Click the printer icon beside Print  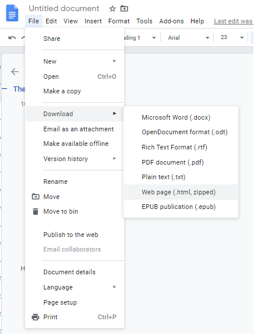[x=36, y=317]
